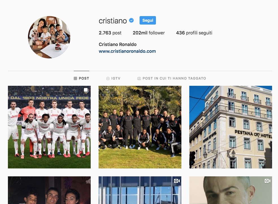Click the blue verified badge next to cristiano
Viewport: 278px width, 204px height.
[x=131, y=21]
